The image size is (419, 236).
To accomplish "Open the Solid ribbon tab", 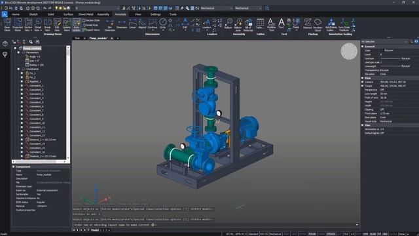I will coord(51,14).
